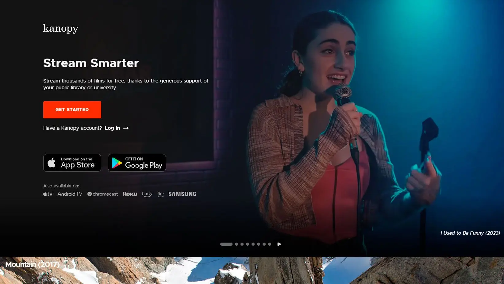504x284 pixels.
Task: Click the Amazon Fire tablet logo
Action: tap(160, 194)
